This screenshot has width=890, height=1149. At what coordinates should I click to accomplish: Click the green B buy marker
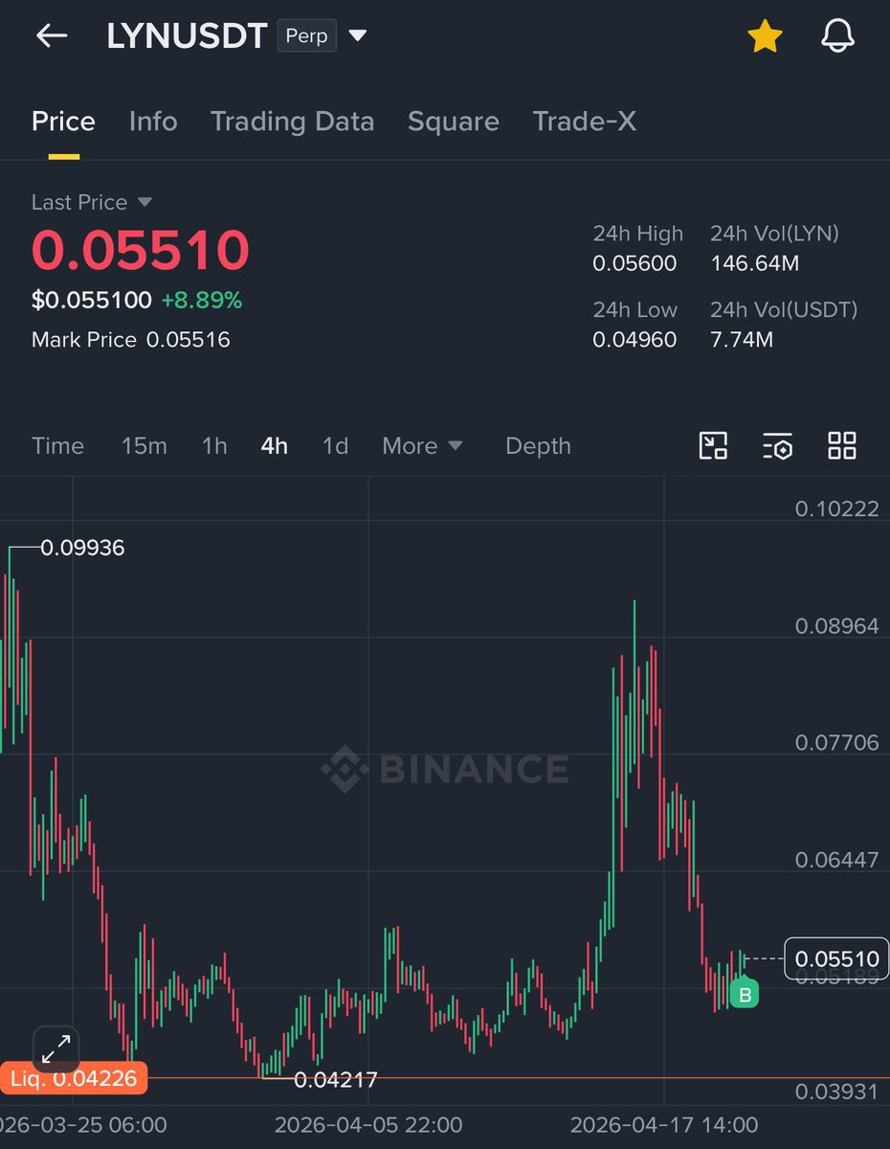coord(744,994)
